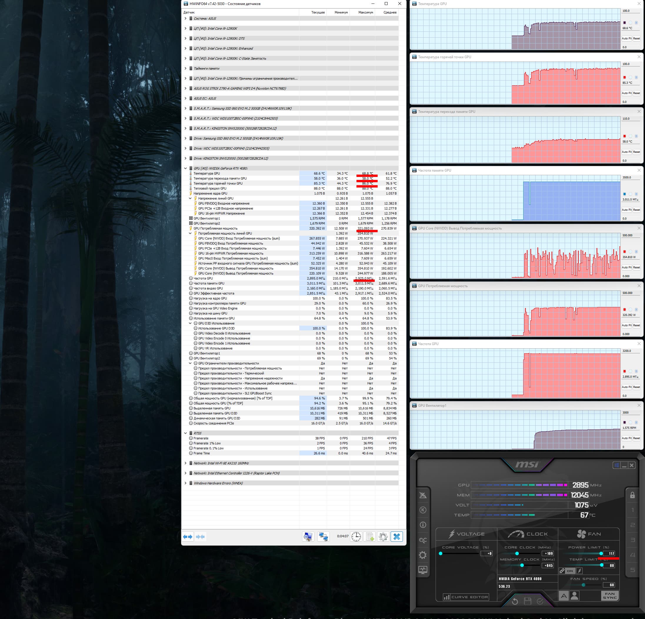Open the Afterburner hardware monitor icon
The image size is (645, 619).
[x=423, y=570]
